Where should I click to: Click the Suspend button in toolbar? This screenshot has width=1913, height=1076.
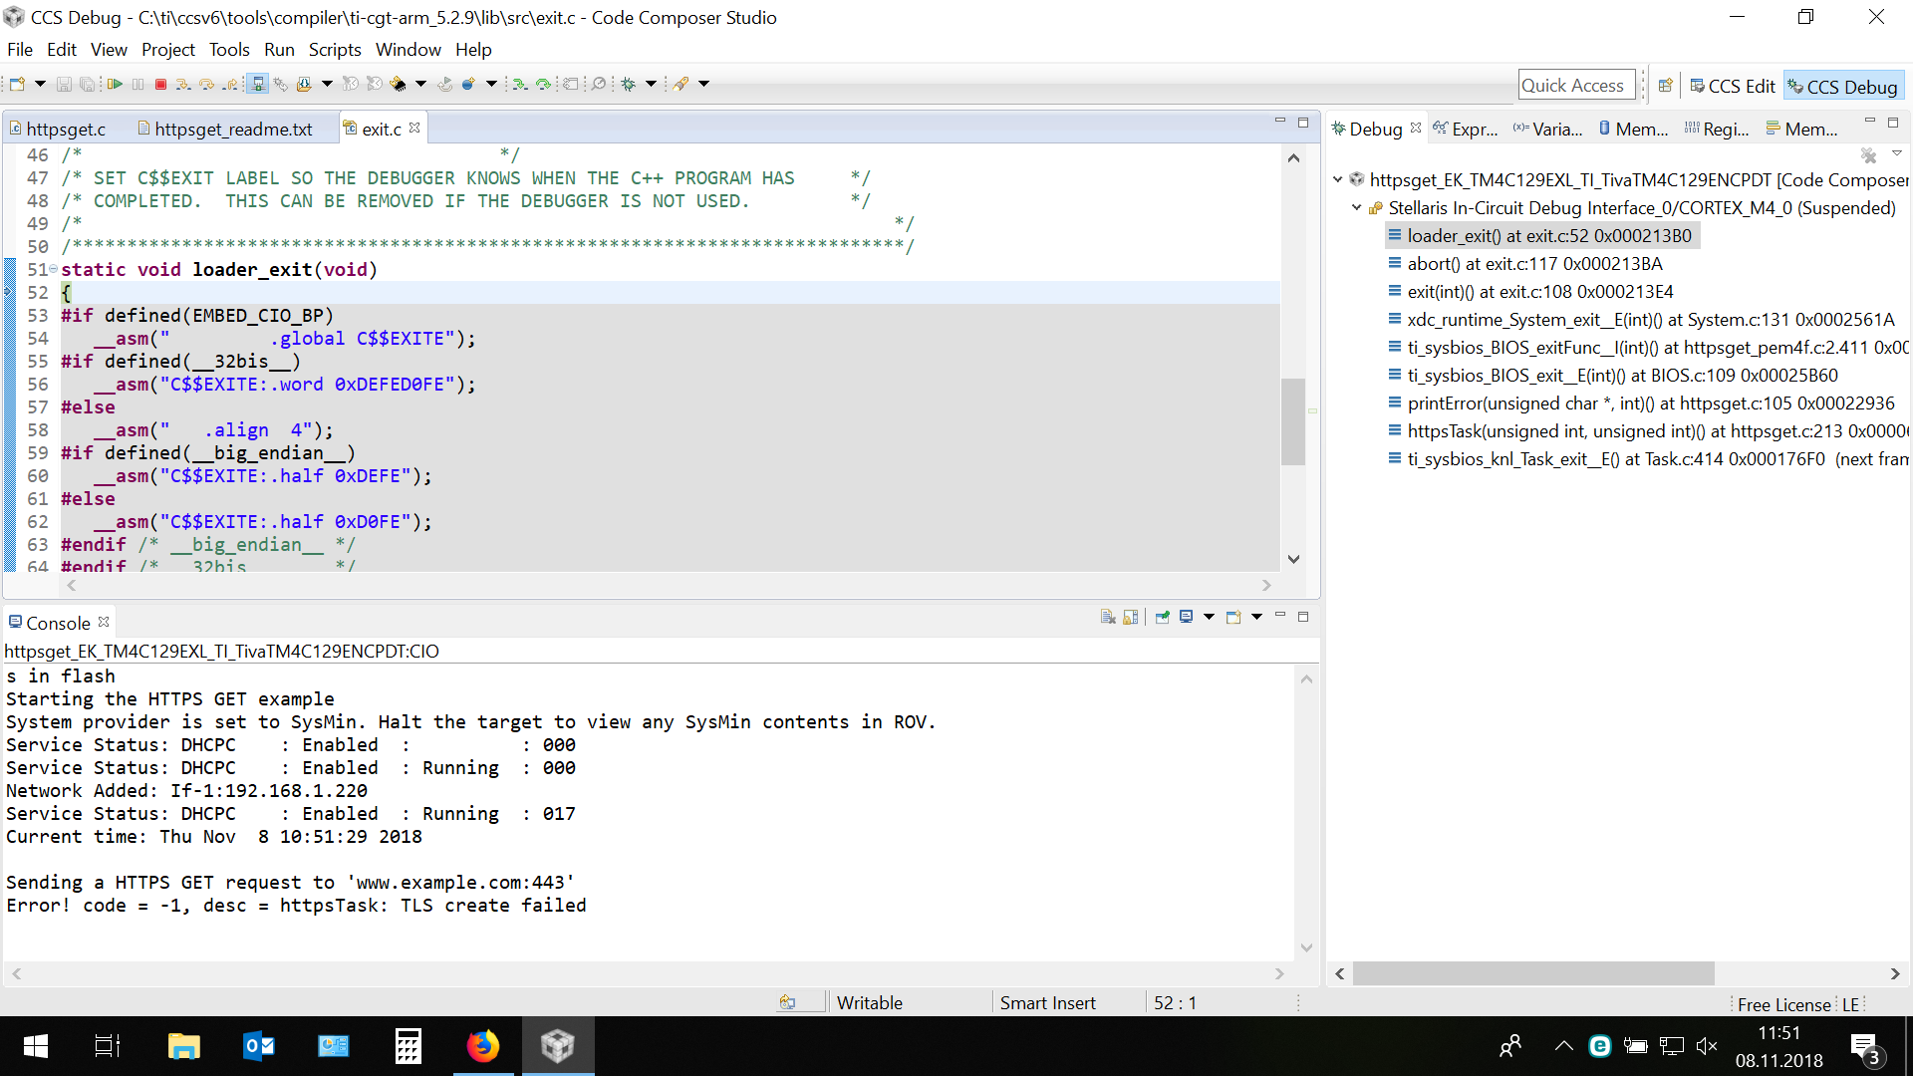coord(137,85)
